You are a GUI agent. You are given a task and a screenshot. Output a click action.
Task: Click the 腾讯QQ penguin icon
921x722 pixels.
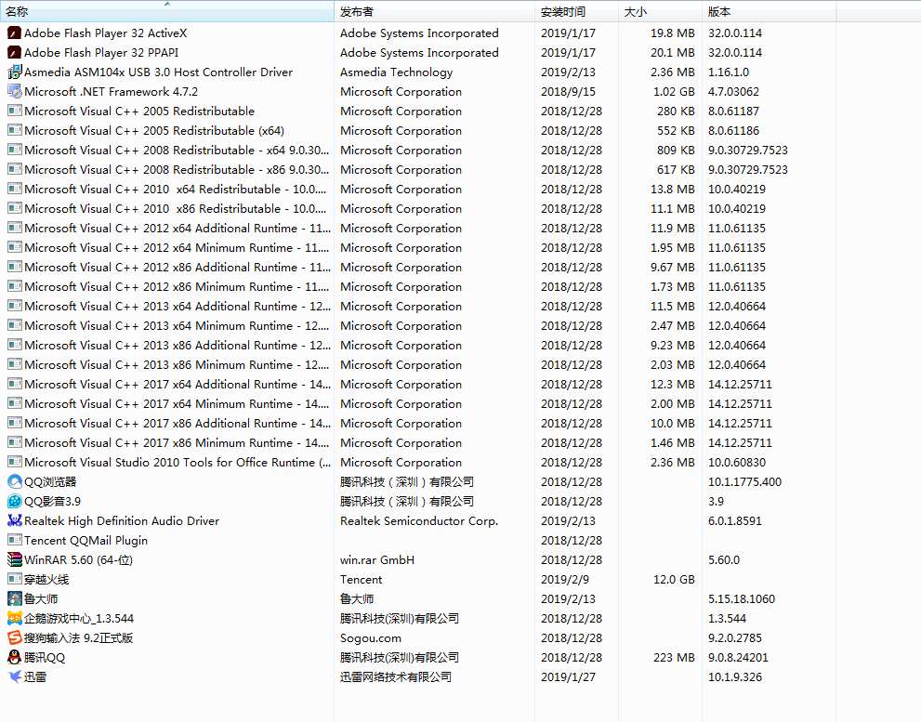coord(14,657)
